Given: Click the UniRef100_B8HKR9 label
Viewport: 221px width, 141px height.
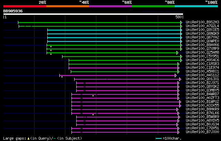Looking at the screenshot, I should (202, 109).
